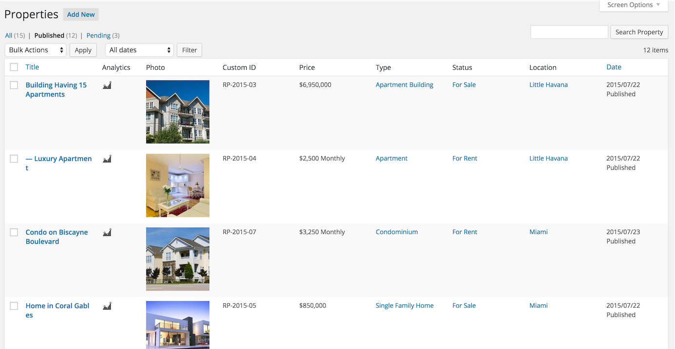675x349 pixels.
Task: Open analytics icon for Luxury Apartment row
Action: [107, 159]
